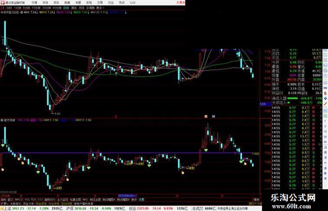Click the sidebar 60-minute period button
The height and width of the screenshot is (211, 328).
coord(325,142)
